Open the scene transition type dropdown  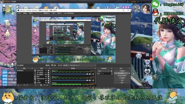click(103, 71)
